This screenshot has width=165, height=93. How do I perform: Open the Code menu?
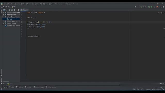(x=23, y=4)
